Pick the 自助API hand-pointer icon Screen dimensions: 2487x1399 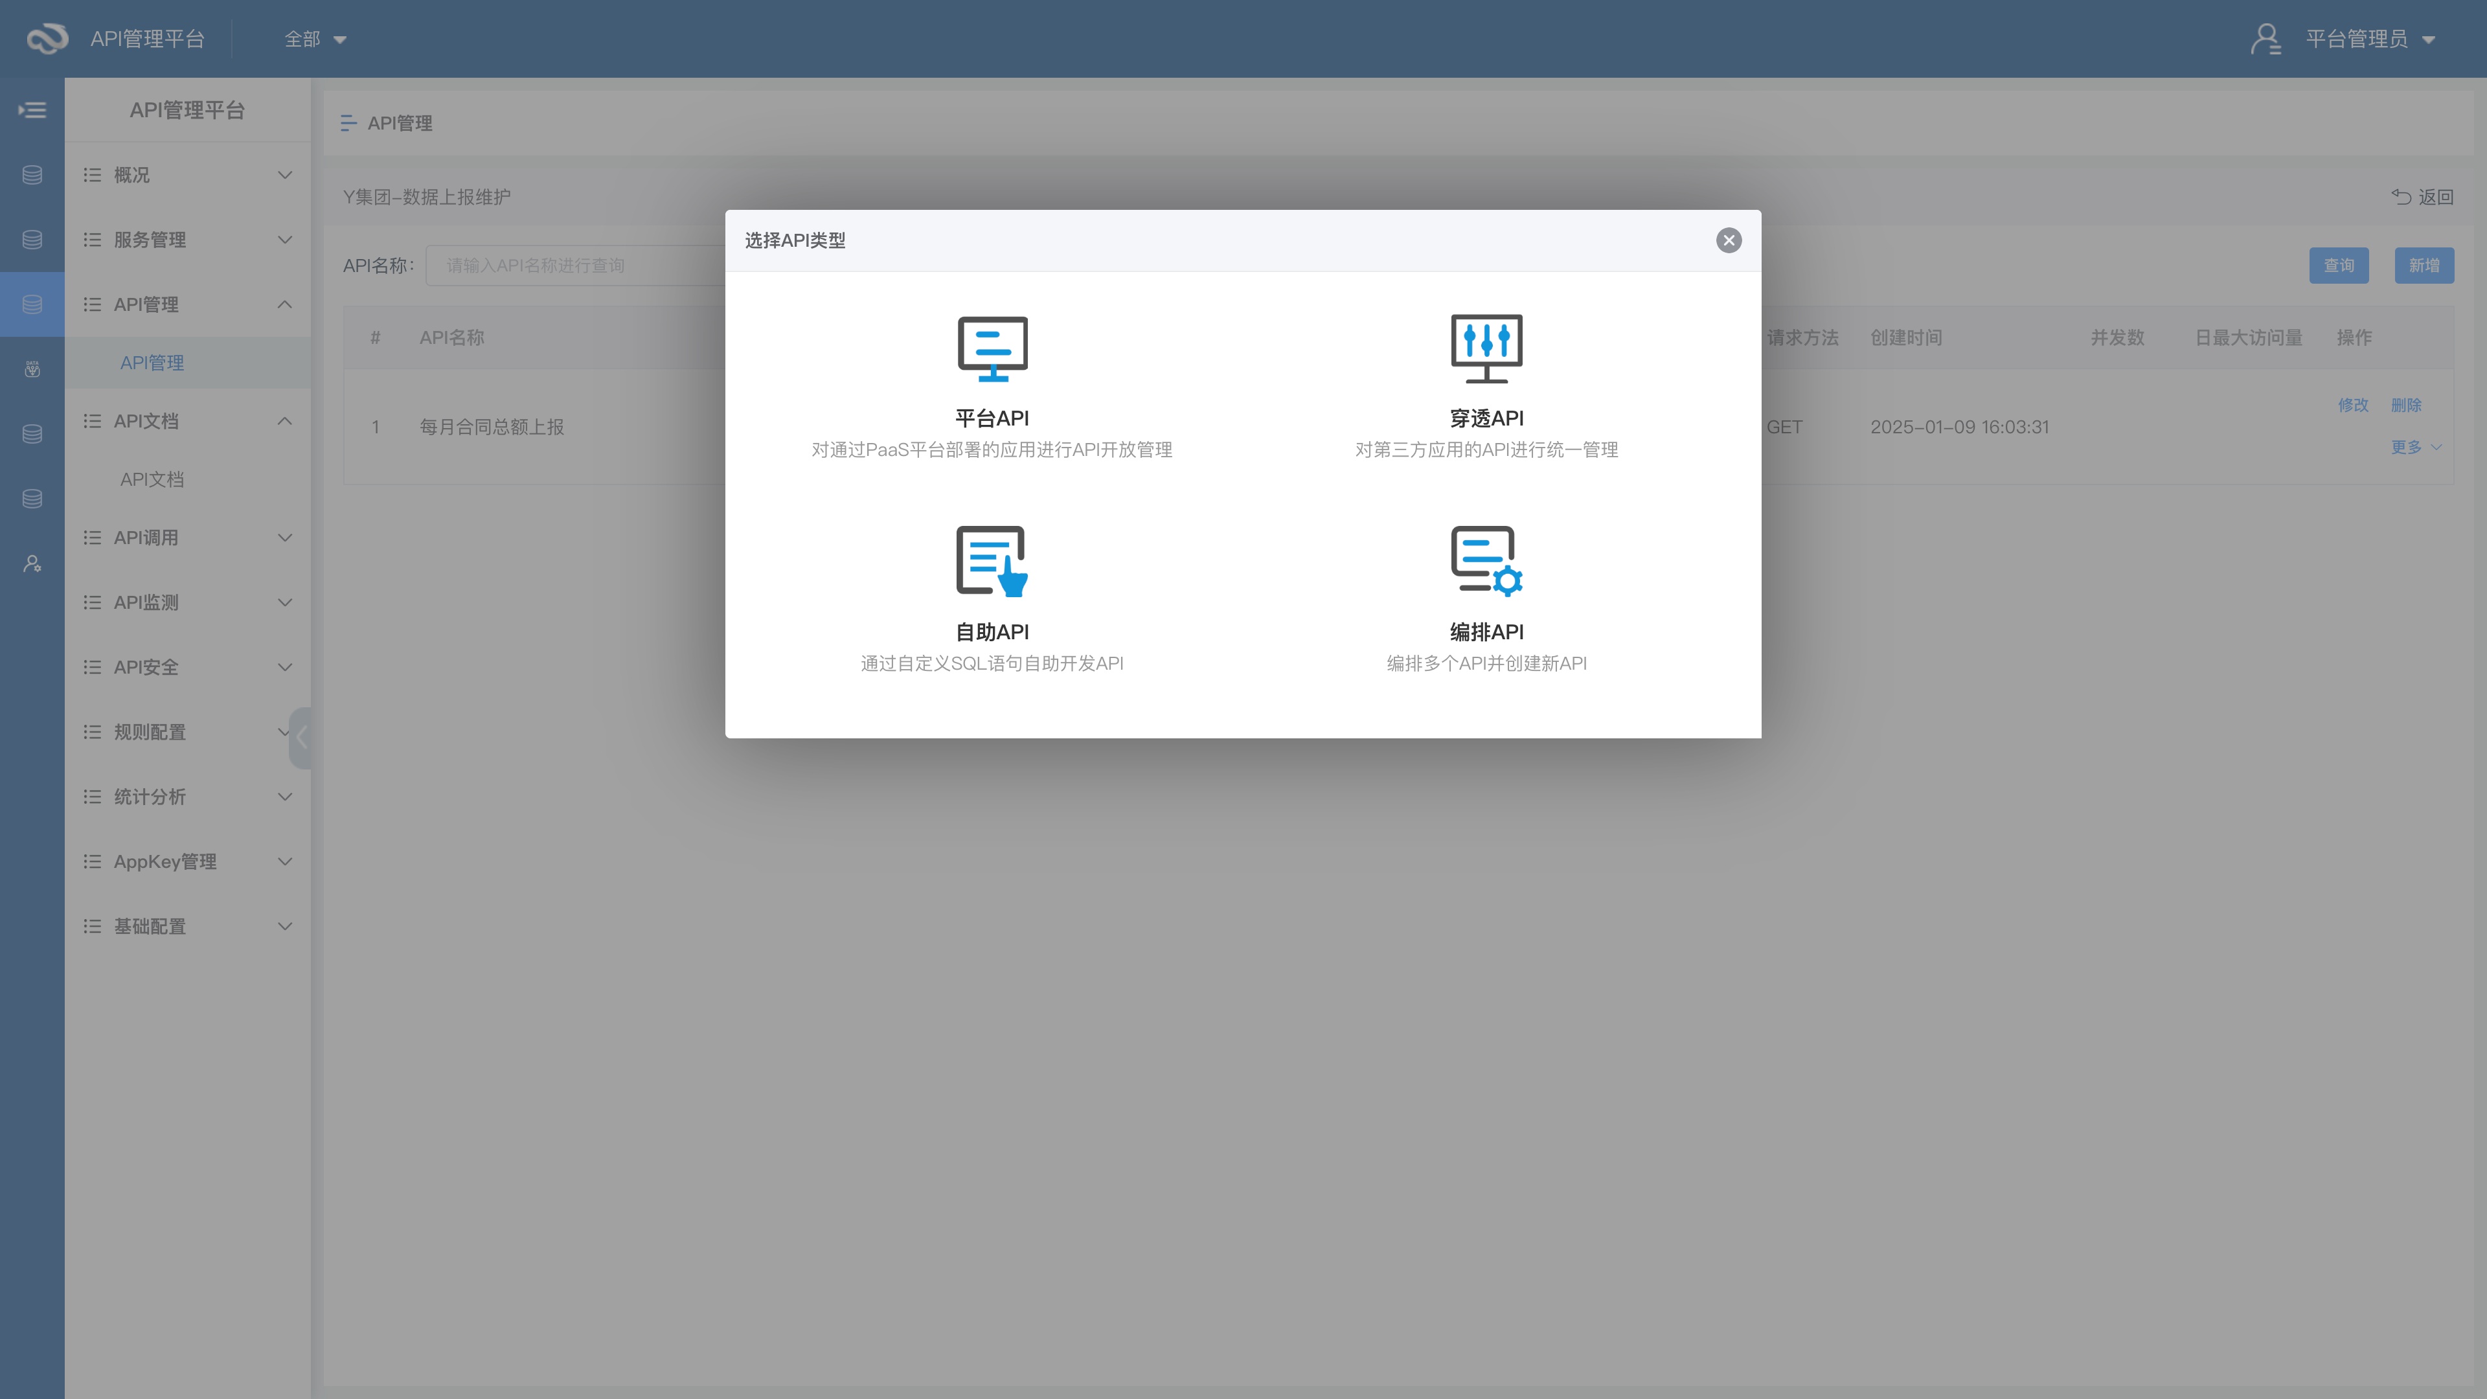[992, 561]
